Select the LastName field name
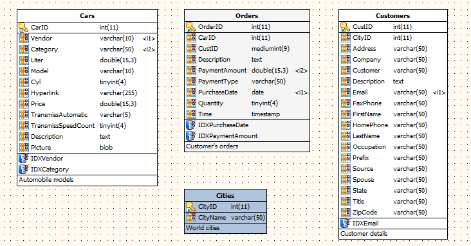Viewport: 471px width, 246px height. tap(366, 136)
